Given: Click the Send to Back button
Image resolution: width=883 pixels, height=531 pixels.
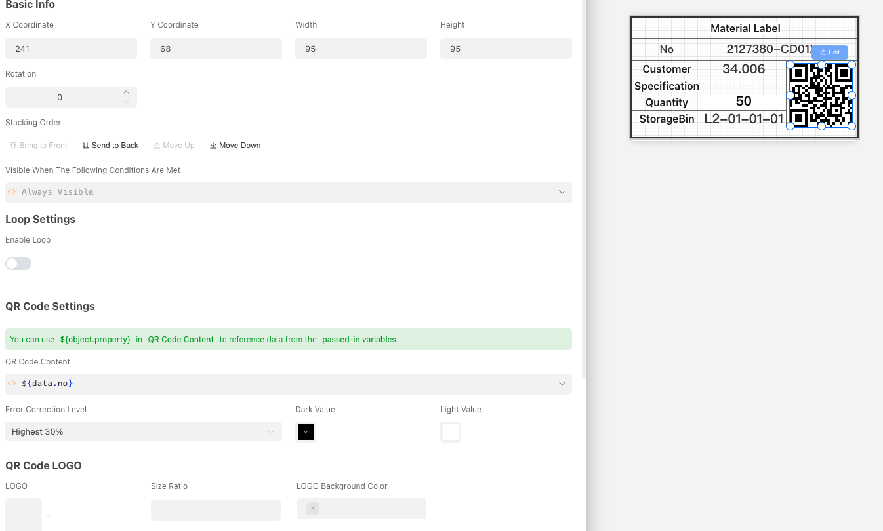Looking at the screenshot, I should click(110, 146).
